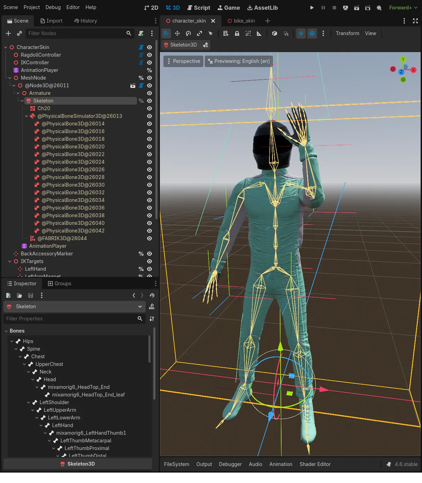The image size is (422, 483).
Task: Lock the selected node with padlock icon
Action: click(237, 33)
